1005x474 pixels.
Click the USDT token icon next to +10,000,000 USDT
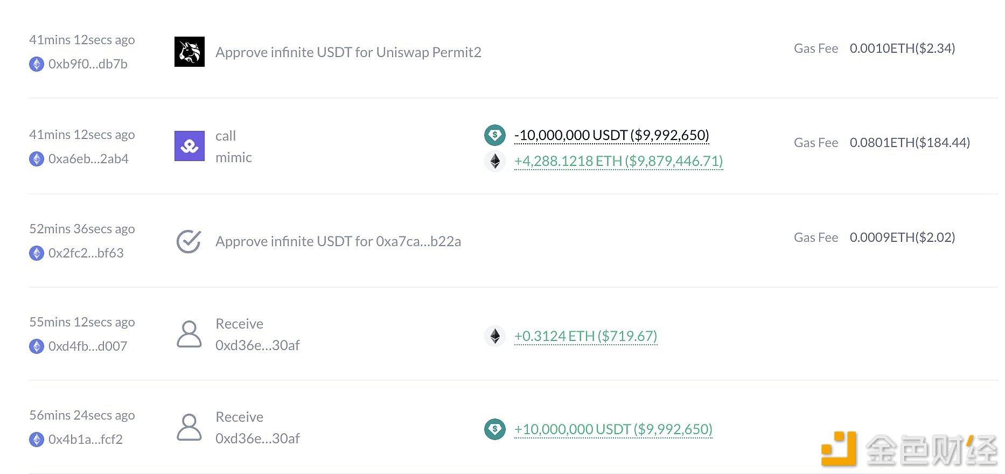click(494, 429)
